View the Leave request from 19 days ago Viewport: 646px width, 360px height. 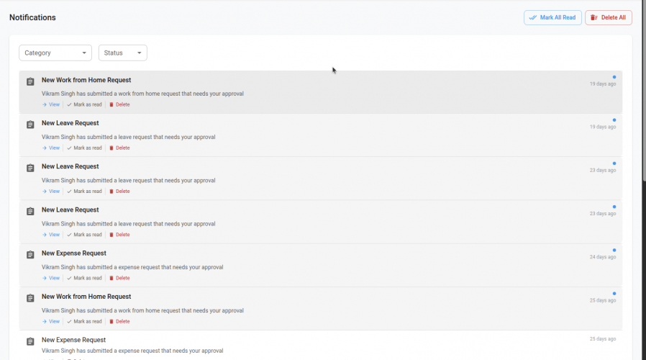51,148
